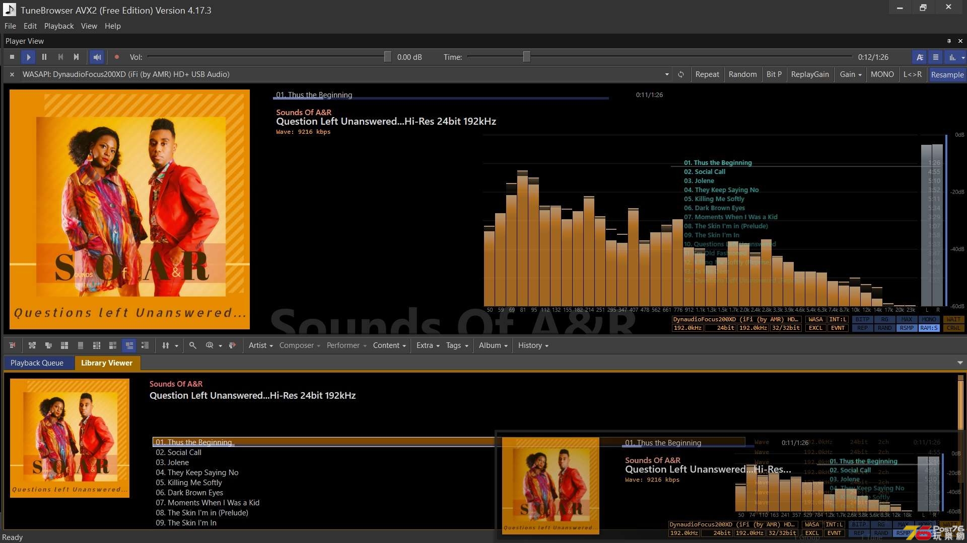Toggle Repeat mode
The width and height of the screenshot is (967, 543).
[x=707, y=74]
